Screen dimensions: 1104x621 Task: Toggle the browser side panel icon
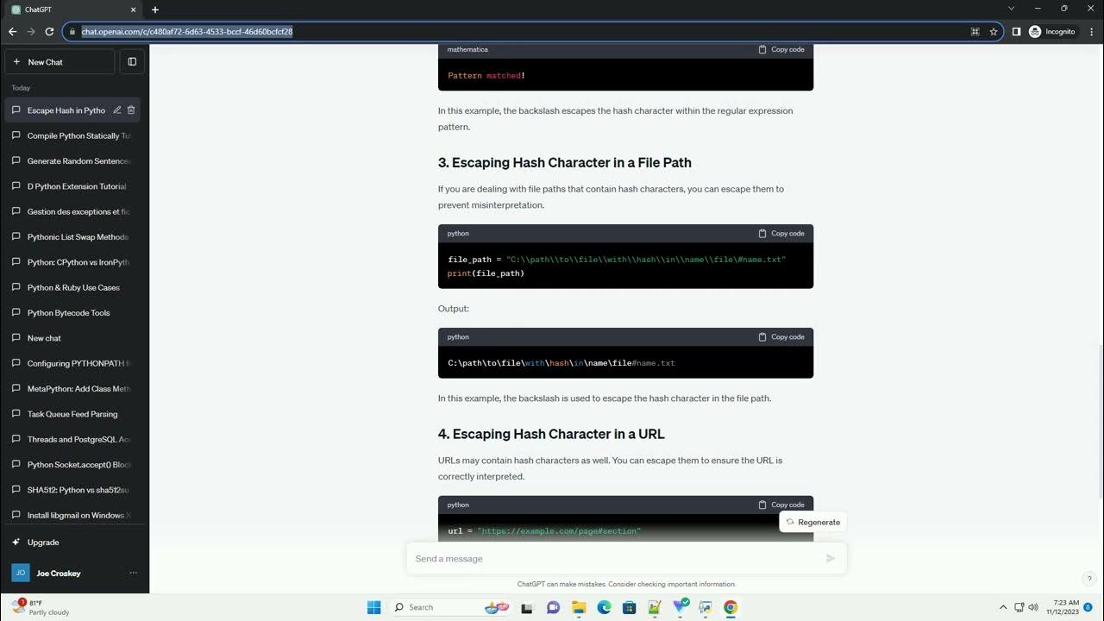tap(1016, 32)
